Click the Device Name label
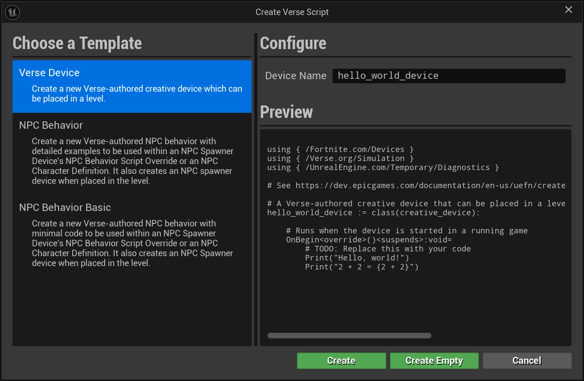This screenshot has width=584, height=381. pyautogui.click(x=296, y=76)
